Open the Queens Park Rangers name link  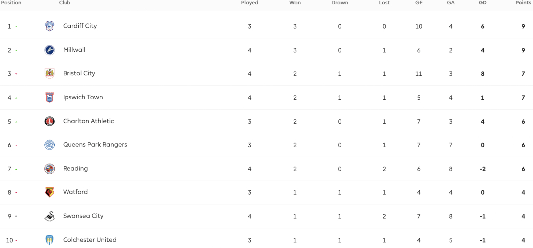point(95,145)
